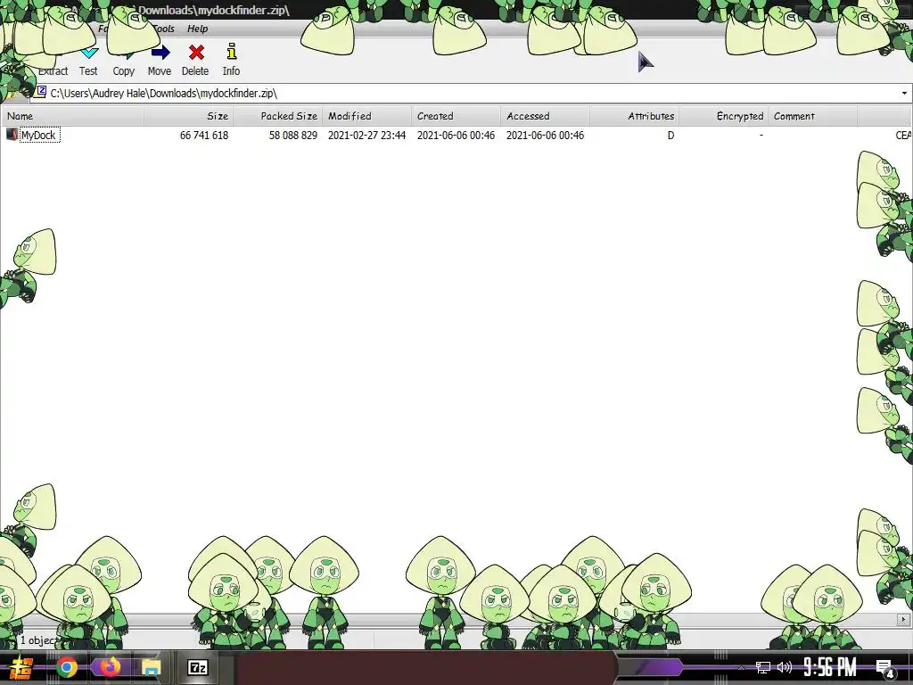Click modified date 2021-02-27 23:44
The image size is (913, 685).
coord(366,136)
